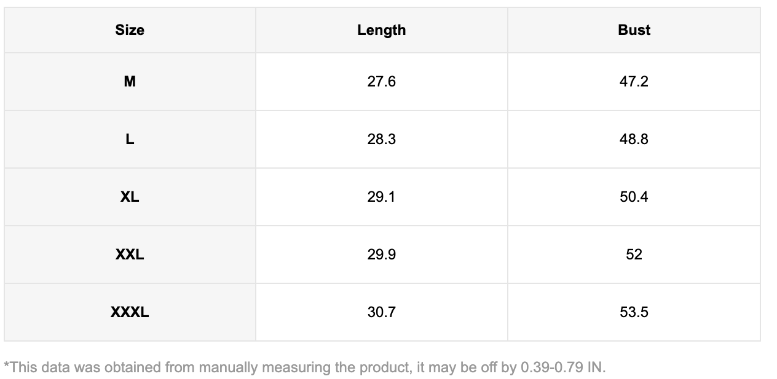Click the "0.39-0.79 IN" tolerance text
Image resolution: width=777 pixels, height=379 pixels.
562,367
